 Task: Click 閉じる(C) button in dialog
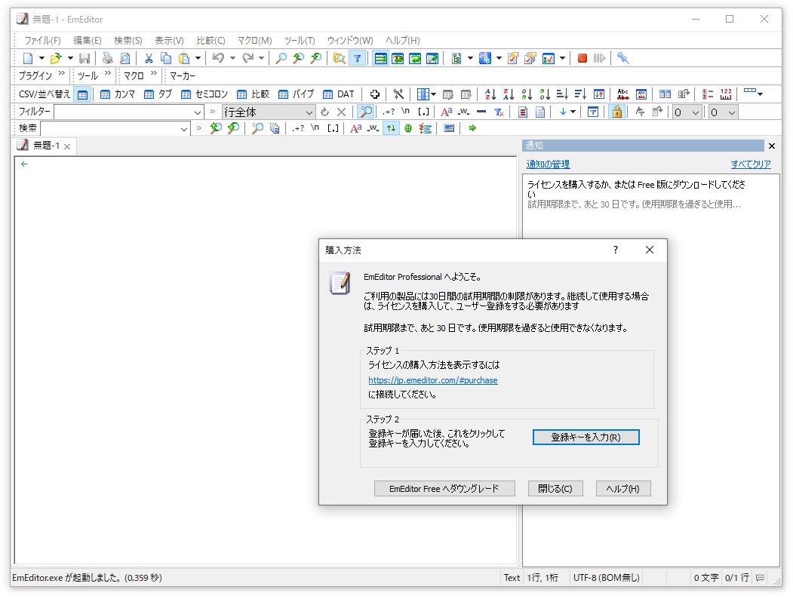pos(555,489)
